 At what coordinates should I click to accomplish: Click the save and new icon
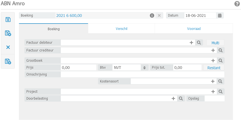8,61
